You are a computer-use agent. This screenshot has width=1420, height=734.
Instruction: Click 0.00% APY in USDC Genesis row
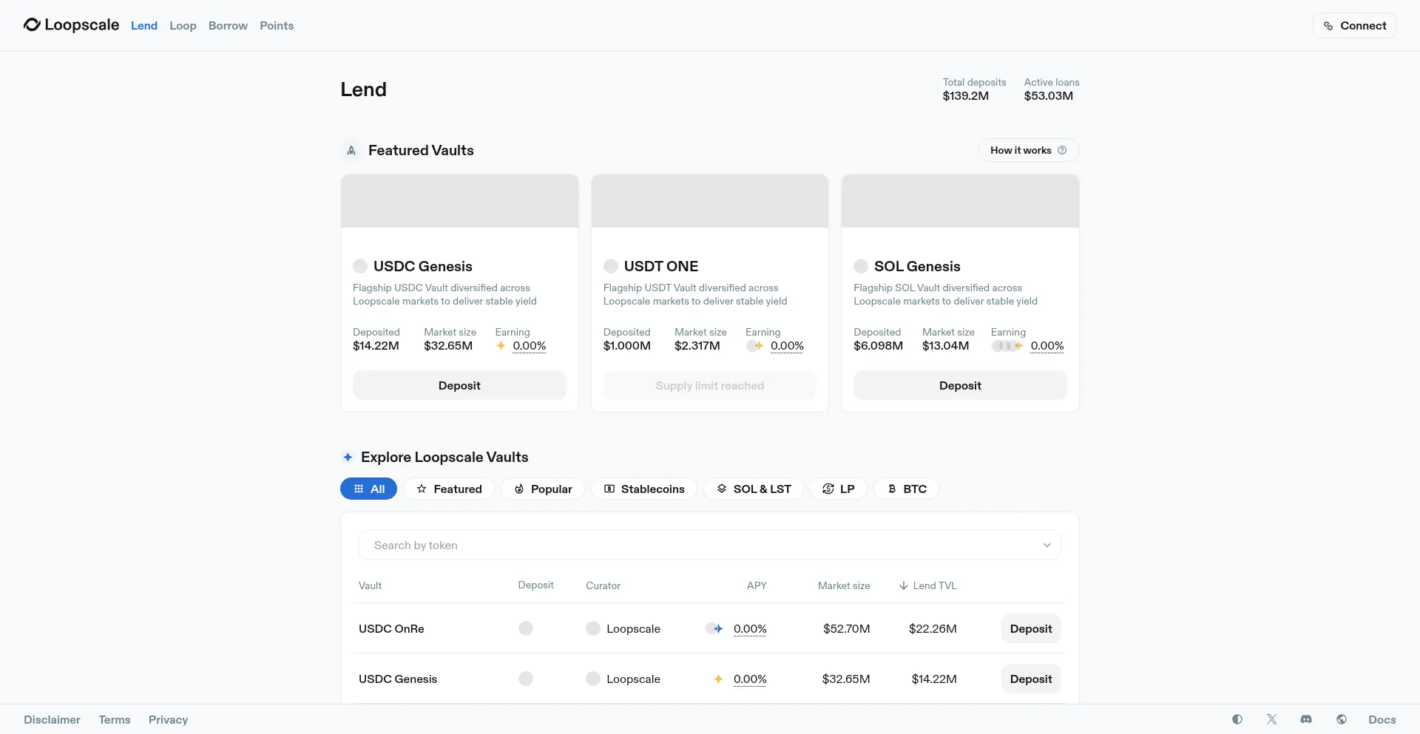750,679
